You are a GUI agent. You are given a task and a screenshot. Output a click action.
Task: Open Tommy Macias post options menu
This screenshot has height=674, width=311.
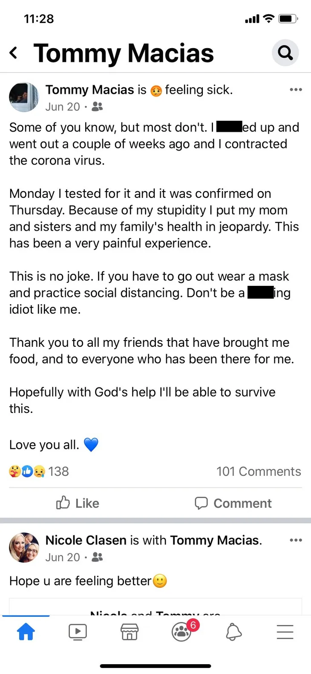[296, 90]
